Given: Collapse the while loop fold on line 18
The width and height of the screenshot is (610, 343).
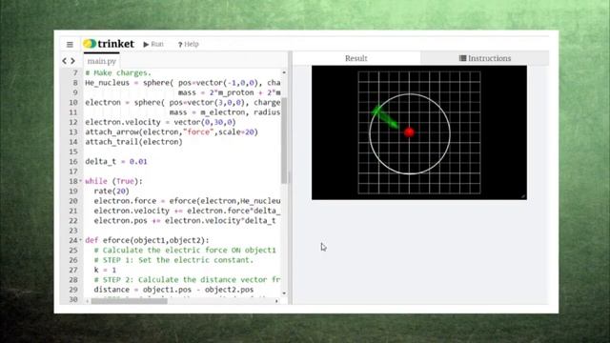Looking at the screenshot, I should point(80,181).
